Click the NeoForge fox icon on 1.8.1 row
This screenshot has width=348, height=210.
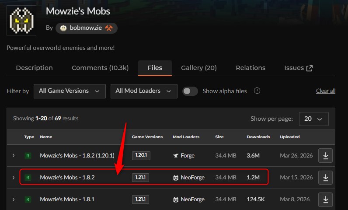[x=176, y=199]
